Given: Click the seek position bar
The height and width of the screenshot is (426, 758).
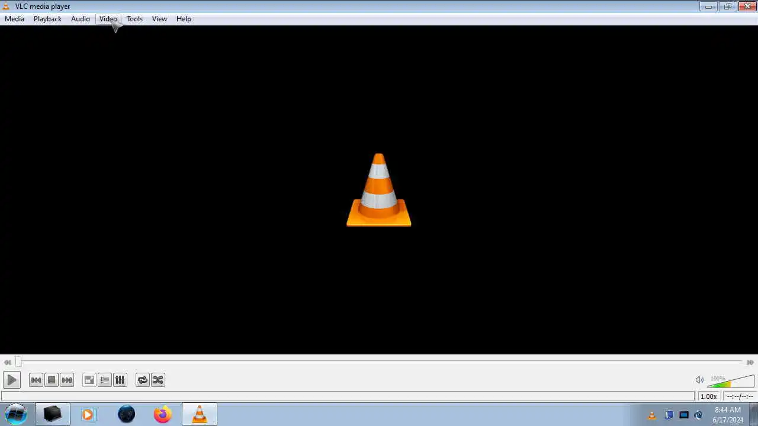Looking at the screenshot, I should (x=379, y=362).
